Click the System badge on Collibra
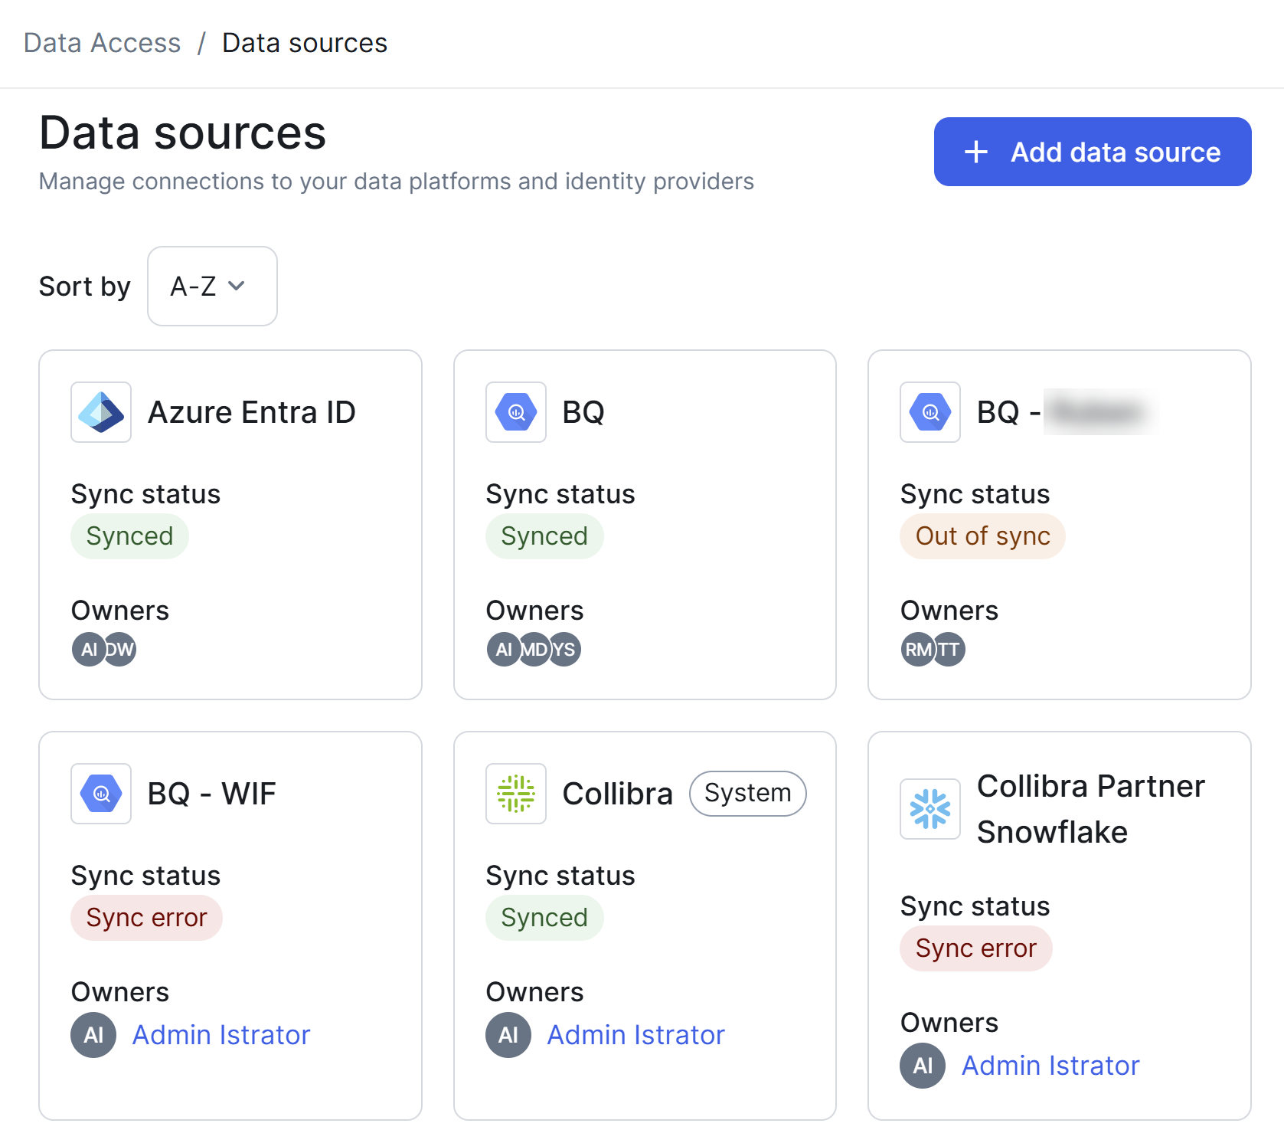1284x1130 pixels. point(748,793)
